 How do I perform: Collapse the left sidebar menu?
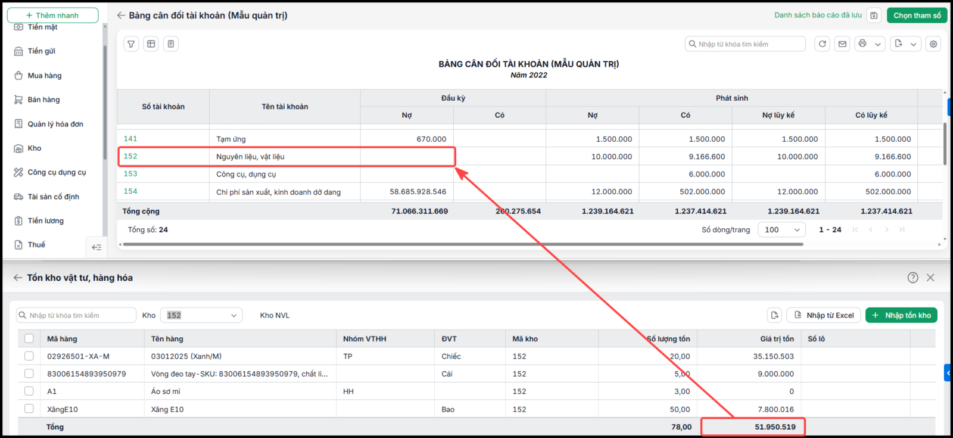[x=96, y=247]
